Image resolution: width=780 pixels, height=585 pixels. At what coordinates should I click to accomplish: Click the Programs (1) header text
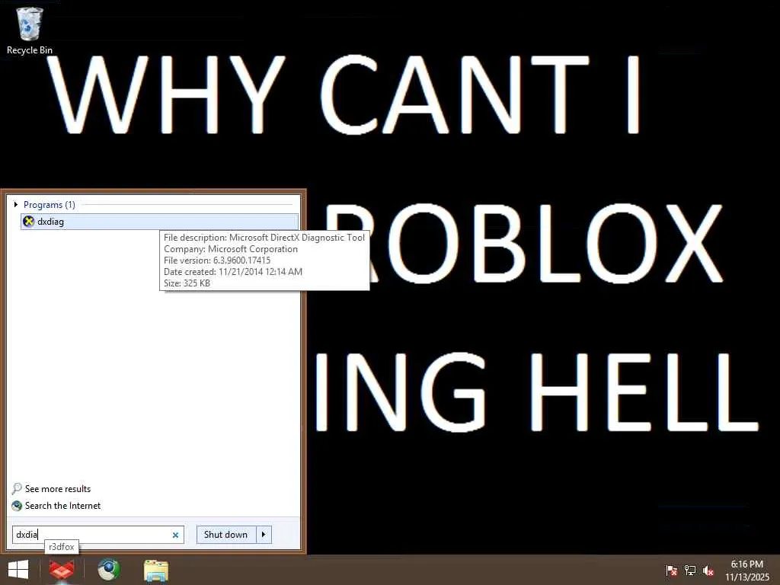[x=50, y=204]
